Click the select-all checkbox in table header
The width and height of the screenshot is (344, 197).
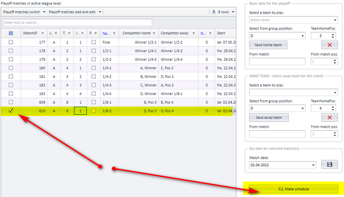click(x=11, y=33)
